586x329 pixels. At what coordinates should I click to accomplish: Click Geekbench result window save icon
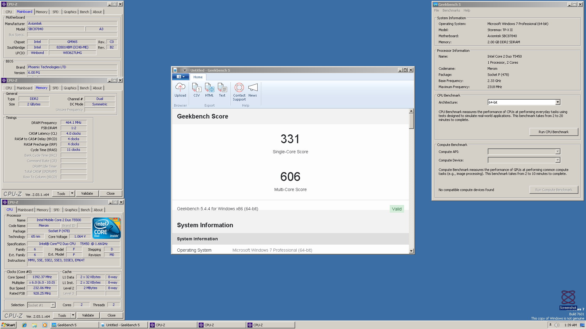pos(175,70)
